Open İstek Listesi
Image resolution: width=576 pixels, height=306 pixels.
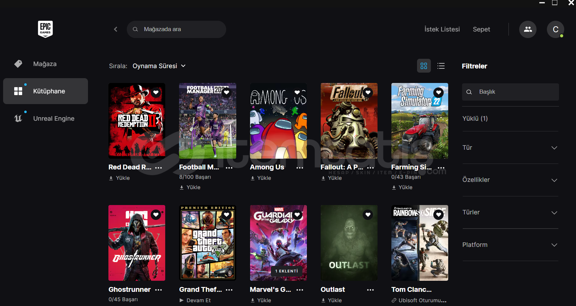point(442,29)
